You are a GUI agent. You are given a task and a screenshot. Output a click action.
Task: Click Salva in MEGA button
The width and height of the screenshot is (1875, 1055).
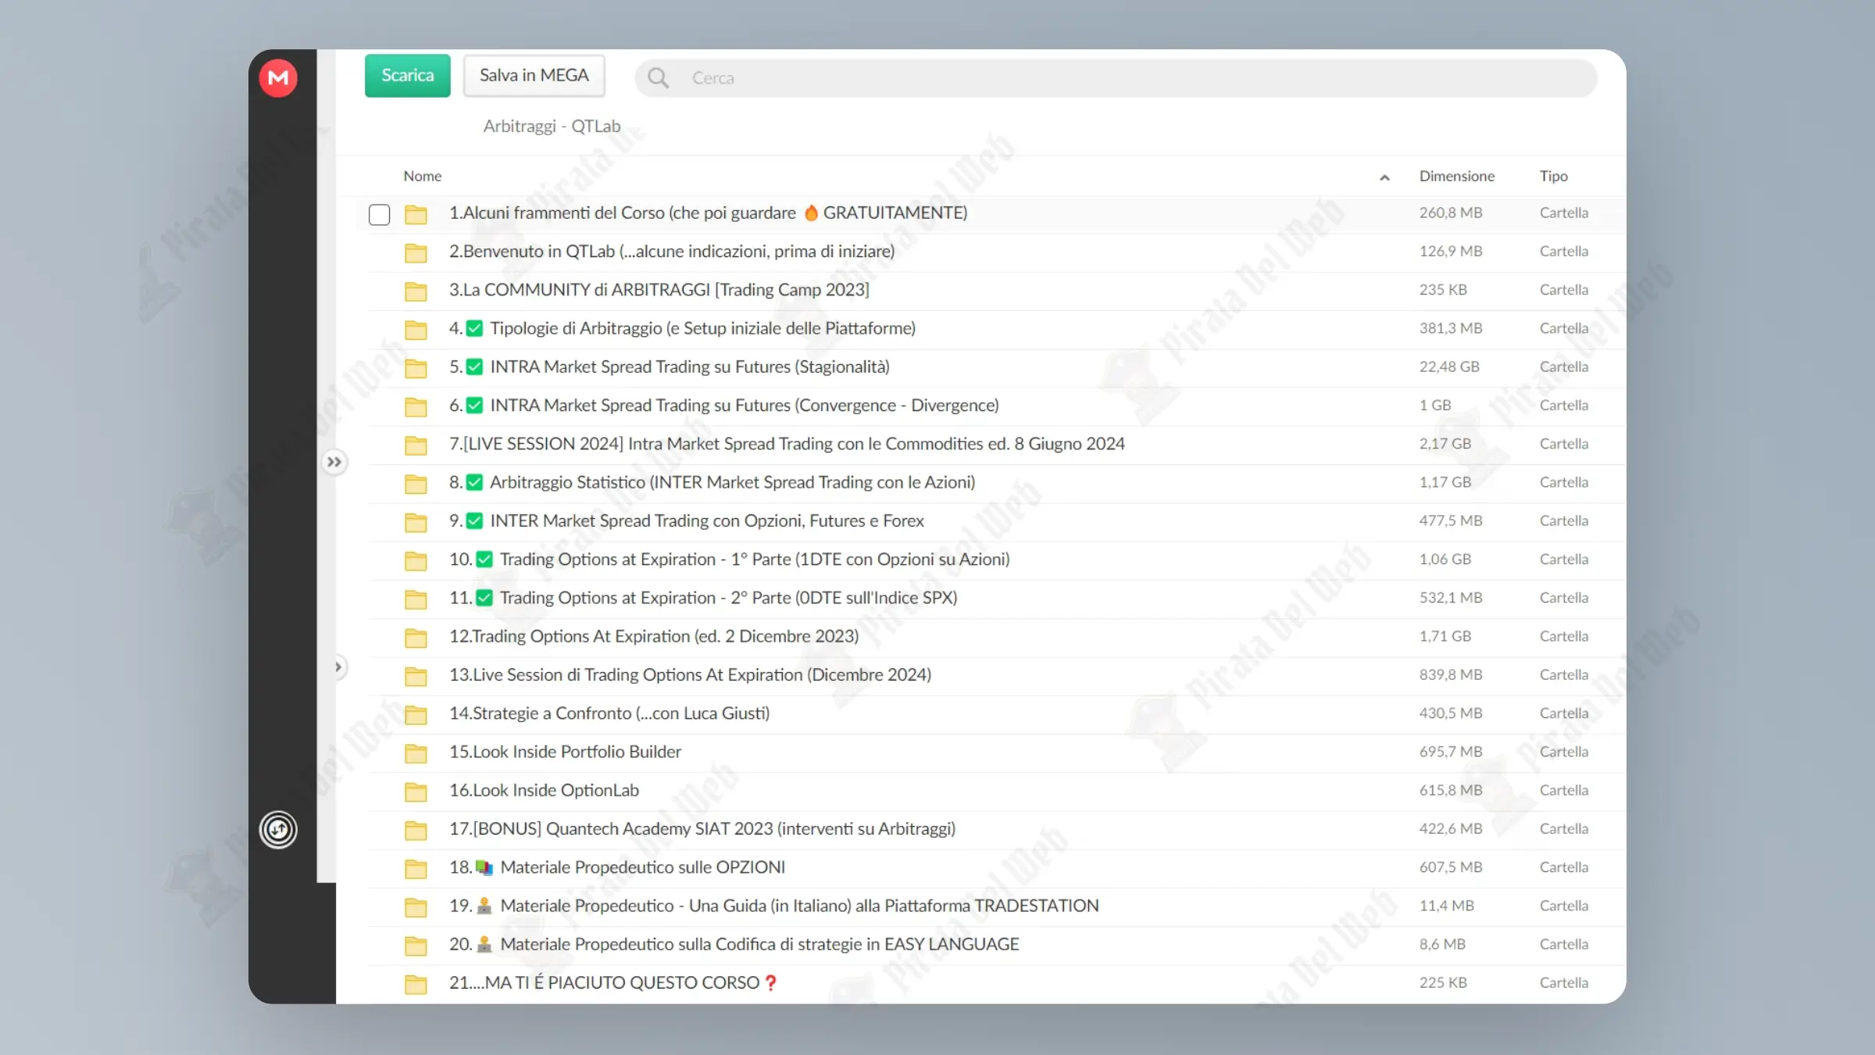[x=534, y=76]
